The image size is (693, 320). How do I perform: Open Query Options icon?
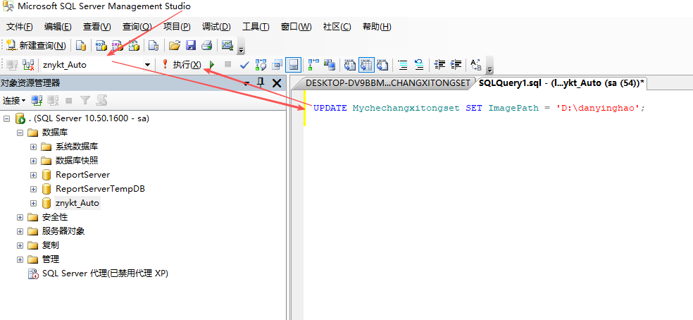pyautogui.click(x=277, y=65)
